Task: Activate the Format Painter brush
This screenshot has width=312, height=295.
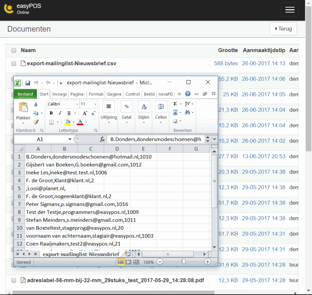Action: pyautogui.click(x=36, y=122)
